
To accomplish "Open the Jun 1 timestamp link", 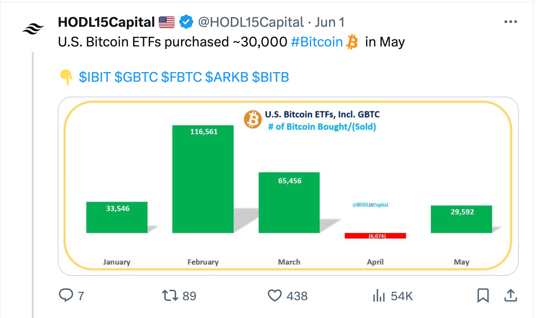I will (x=330, y=22).
